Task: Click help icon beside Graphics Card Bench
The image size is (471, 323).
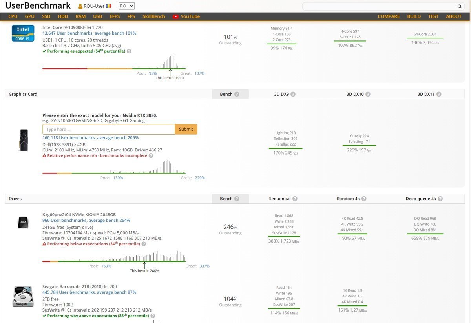Action: (x=237, y=94)
